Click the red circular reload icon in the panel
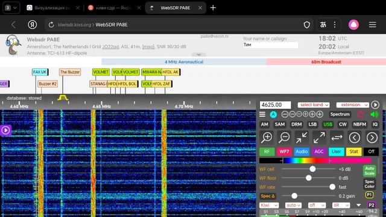386x217 pixels. (x=361, y=115)
